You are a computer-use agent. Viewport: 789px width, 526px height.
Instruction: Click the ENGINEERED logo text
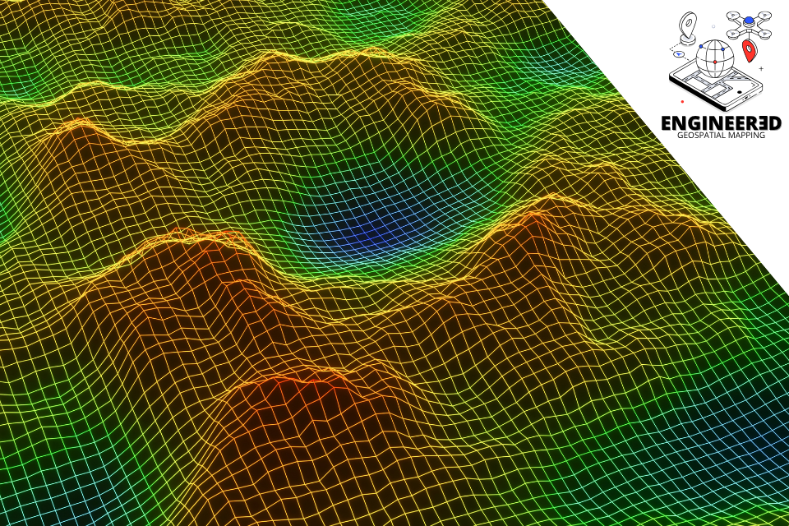[721, 123]
